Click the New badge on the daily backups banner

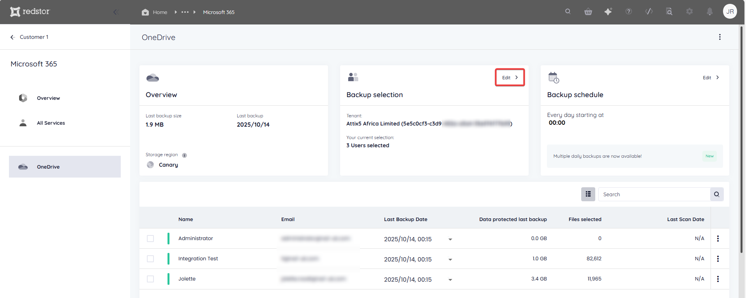(x=710, y=156)
